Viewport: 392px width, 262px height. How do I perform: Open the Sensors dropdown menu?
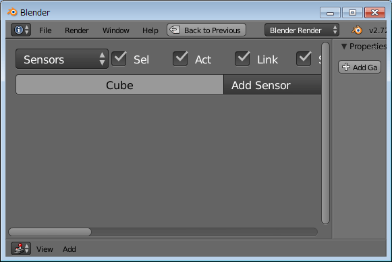click(x=62, y=59)
